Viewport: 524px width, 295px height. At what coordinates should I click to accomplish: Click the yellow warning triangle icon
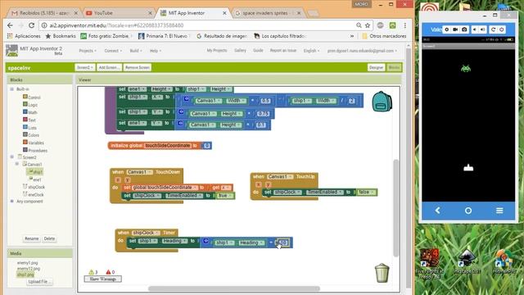[91, 272]
